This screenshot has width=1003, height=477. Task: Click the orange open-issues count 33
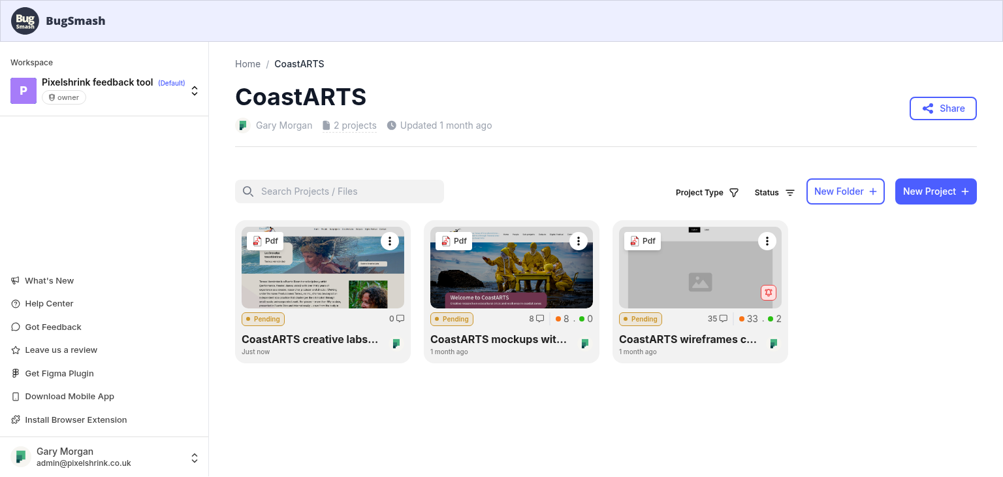(748, 319)
